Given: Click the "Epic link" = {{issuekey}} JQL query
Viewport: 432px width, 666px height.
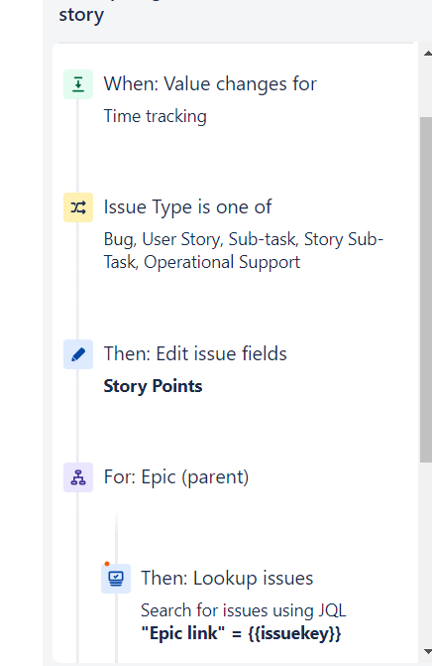Looking at the screenshot, I should 241,633.
